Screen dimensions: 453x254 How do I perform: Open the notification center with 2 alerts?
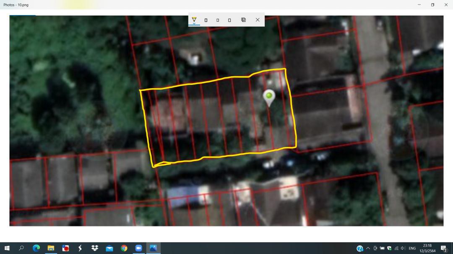(x=444, y=248)
